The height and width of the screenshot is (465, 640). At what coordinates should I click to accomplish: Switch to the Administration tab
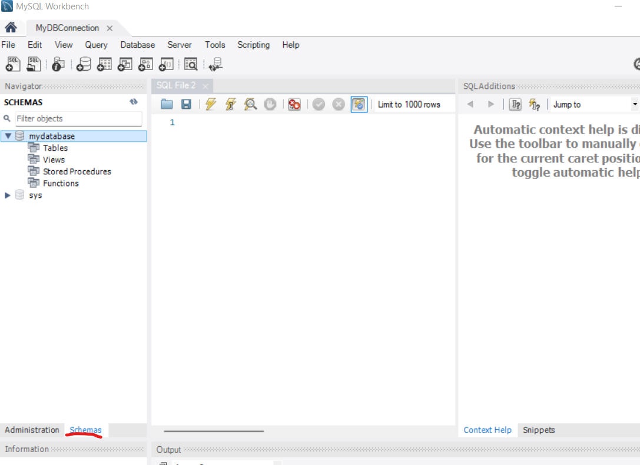click(32, 430)
